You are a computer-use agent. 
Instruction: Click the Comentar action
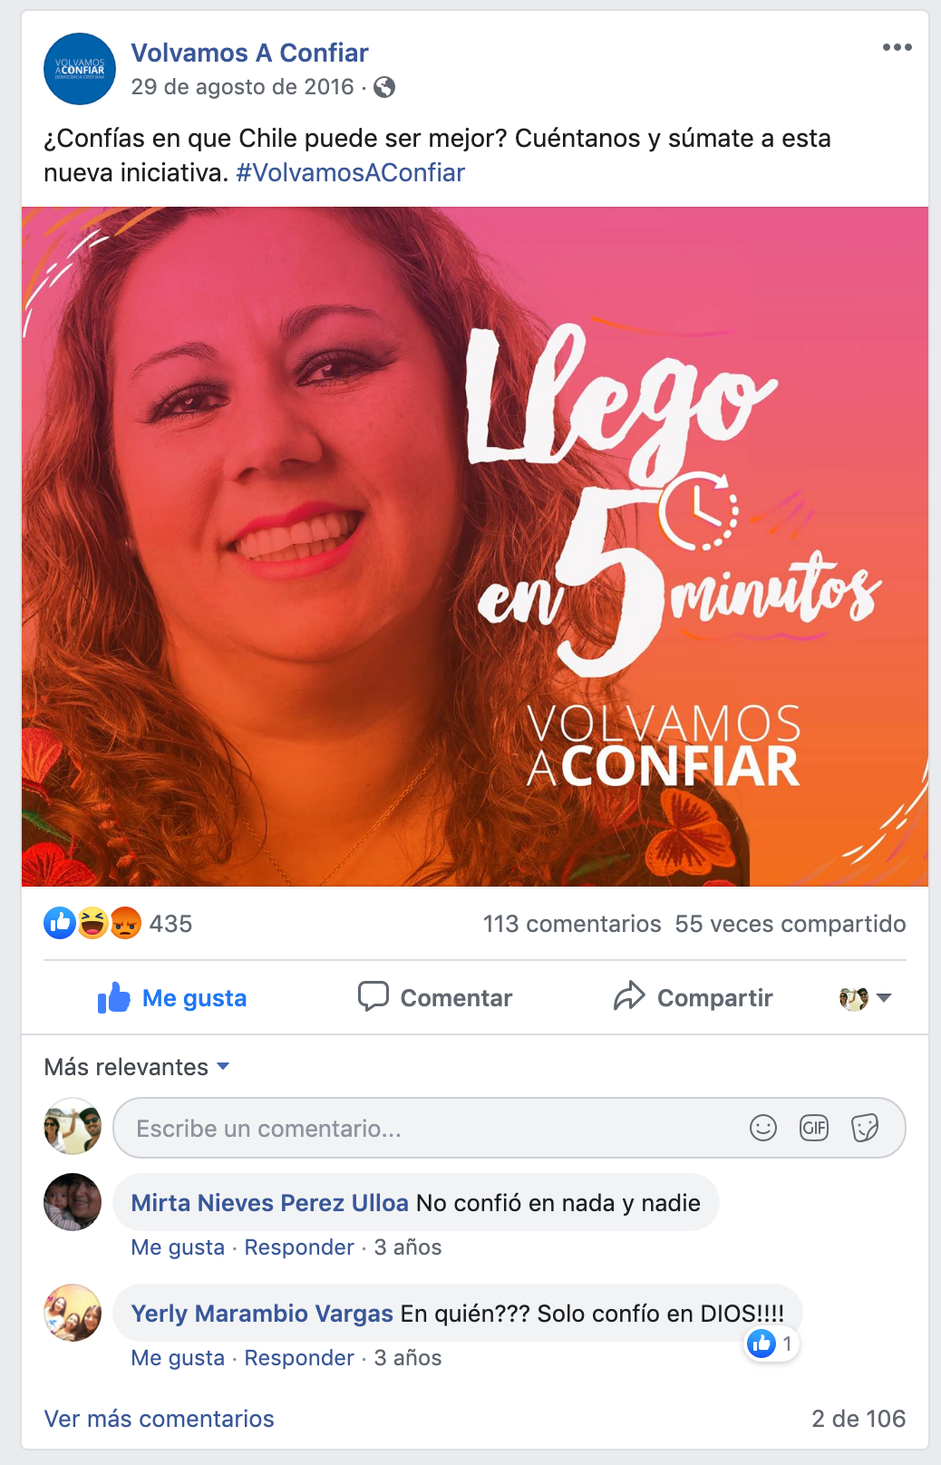(435, 998)
